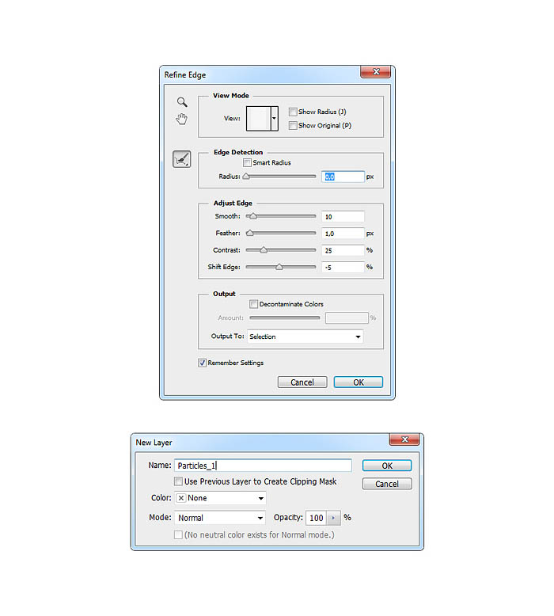Click OK in New Layer dialog

point(387,466)
